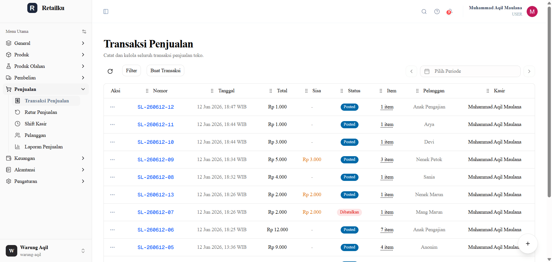Go to previous period arrow
This screenshot has width=552, height=262.
point(411,71)
